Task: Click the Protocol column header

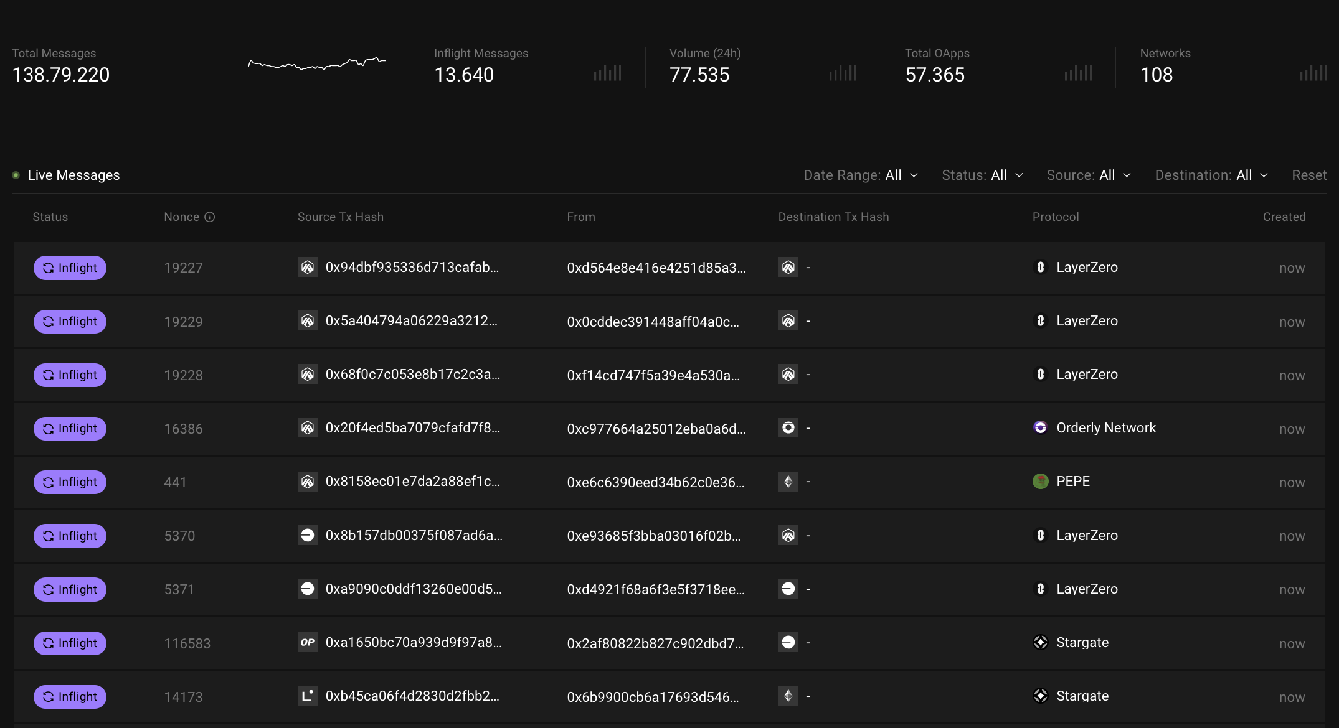Action: [1056, 217]
